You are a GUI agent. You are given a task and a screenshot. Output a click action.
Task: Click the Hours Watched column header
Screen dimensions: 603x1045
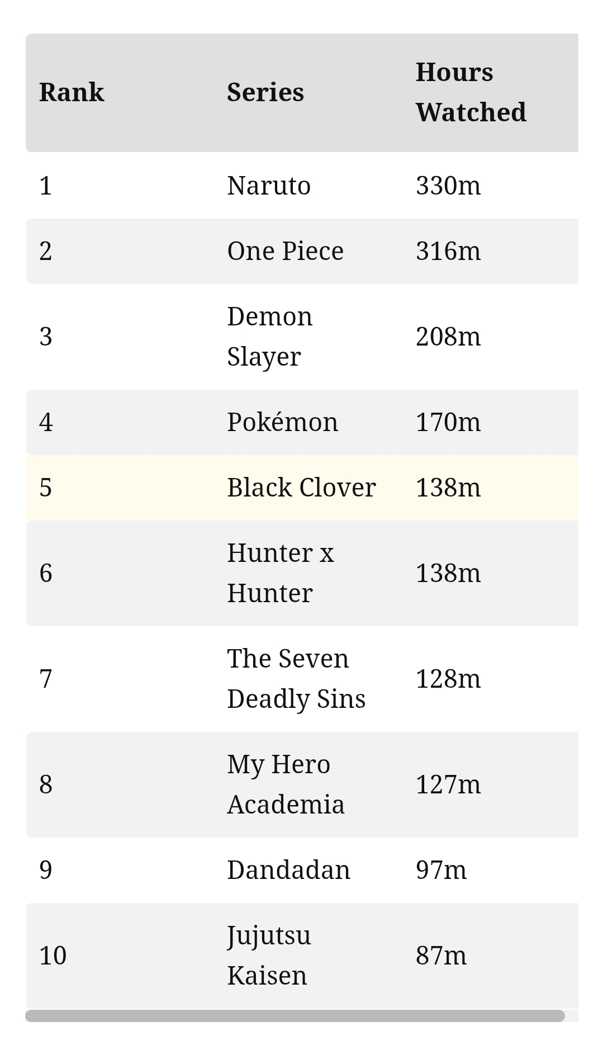pyautogui.click(x=471, y=92)
